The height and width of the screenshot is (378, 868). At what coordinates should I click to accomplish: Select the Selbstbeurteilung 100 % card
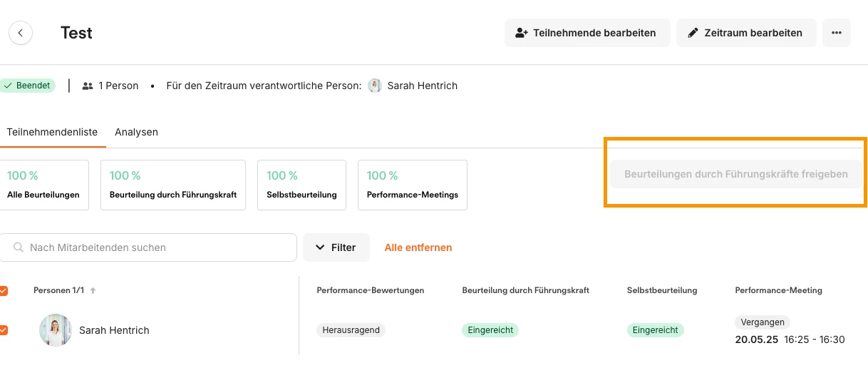click(x=301, y=185)
